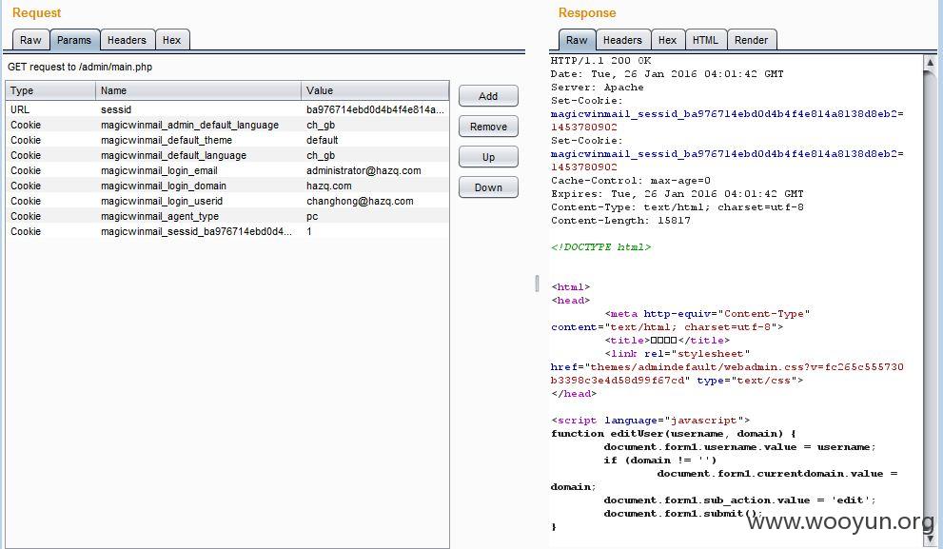Open the Response Headers tab

pyautogui.click(x=622, y=40)
